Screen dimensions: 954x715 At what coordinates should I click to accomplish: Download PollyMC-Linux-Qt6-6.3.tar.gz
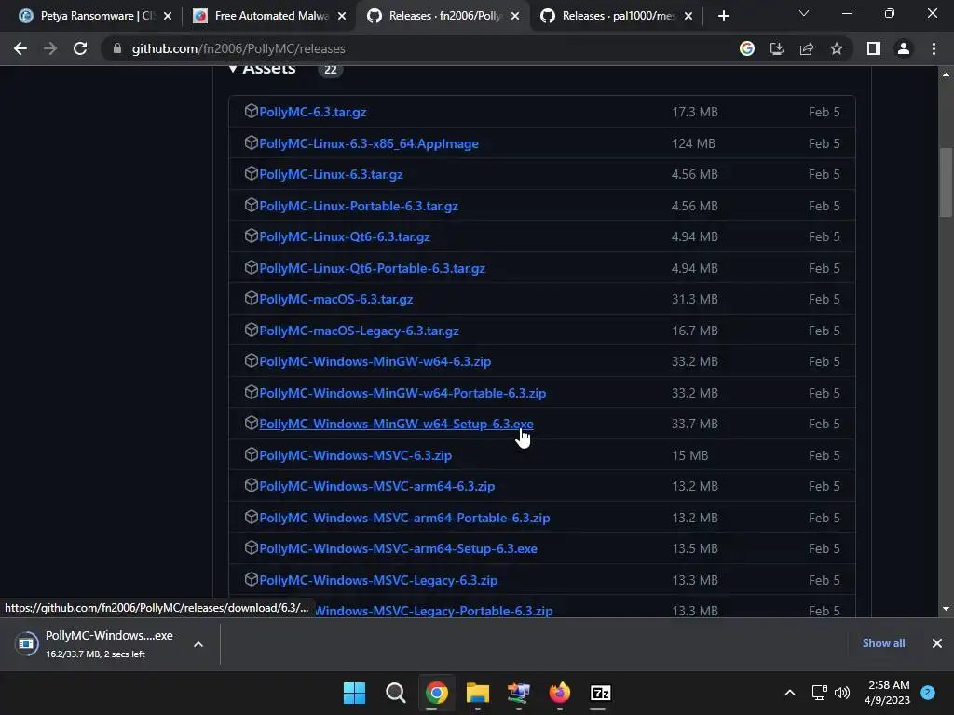345,237
